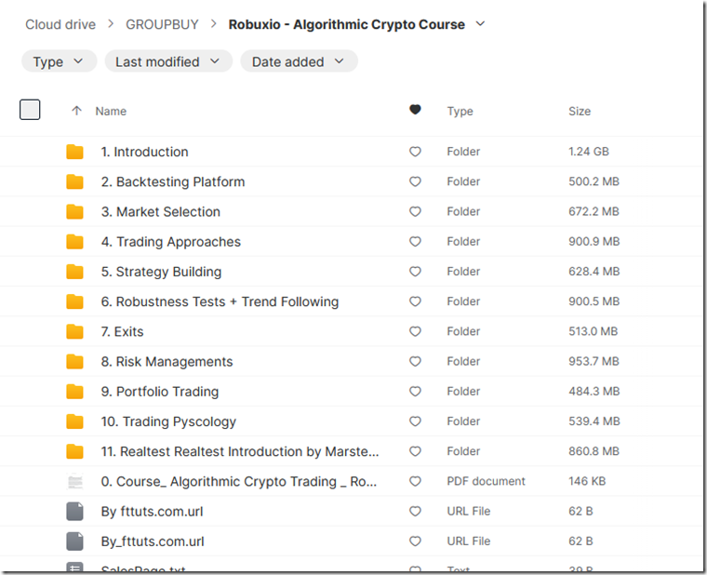
Task: Open 10. Trading Pyscology folder name
Action: click(x=168, y=421)
